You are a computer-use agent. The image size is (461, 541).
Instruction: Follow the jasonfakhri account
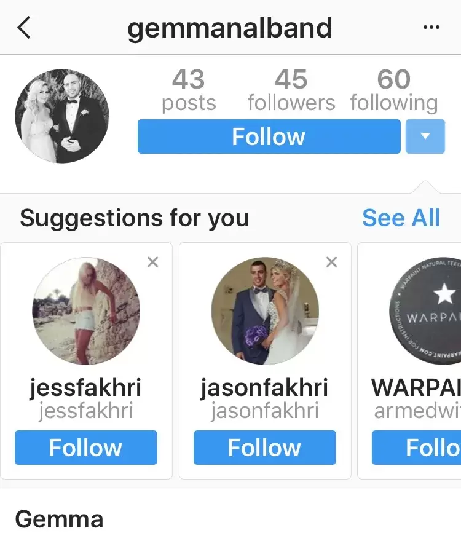pos(265,447)
